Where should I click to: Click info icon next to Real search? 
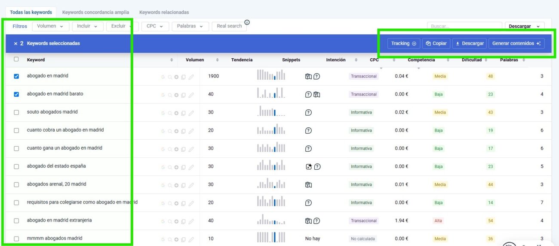coord(247,22)
